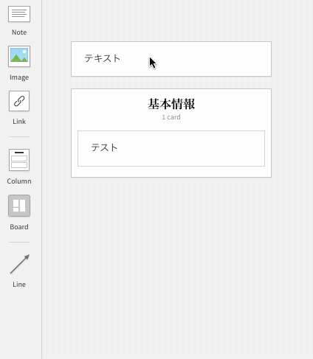Click the 1 card count text

click(x=171, y=117)
